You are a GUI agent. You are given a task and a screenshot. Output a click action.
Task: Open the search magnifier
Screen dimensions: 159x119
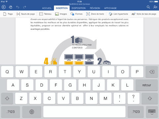point(148,7)
